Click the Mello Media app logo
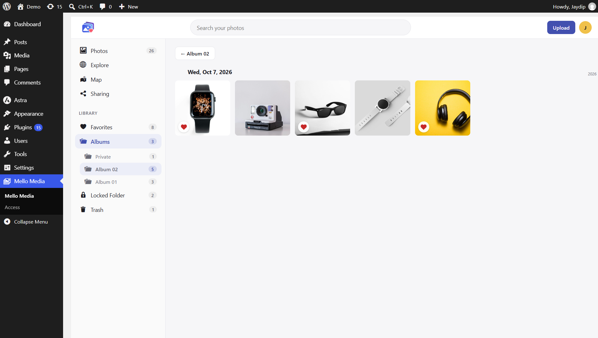Screen dimensions: 598x338 pyautogui.click(x=88, y=27)
